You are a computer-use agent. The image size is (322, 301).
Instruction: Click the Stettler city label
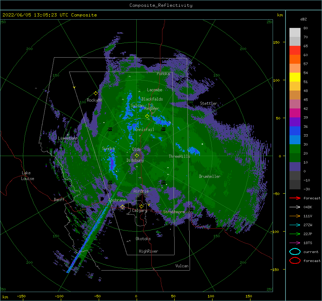click(209, 103)
